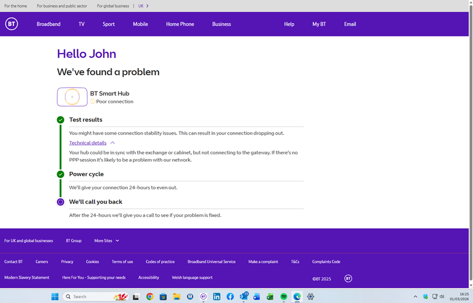The height and width of the screenshot is (303, 473).
Task: Open the UK region selector
Action: click(x=143, y=6)
